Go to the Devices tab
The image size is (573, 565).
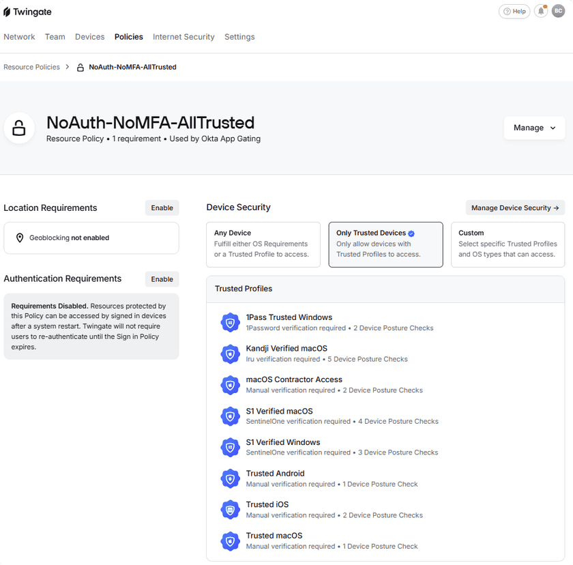tap(90, 37)
